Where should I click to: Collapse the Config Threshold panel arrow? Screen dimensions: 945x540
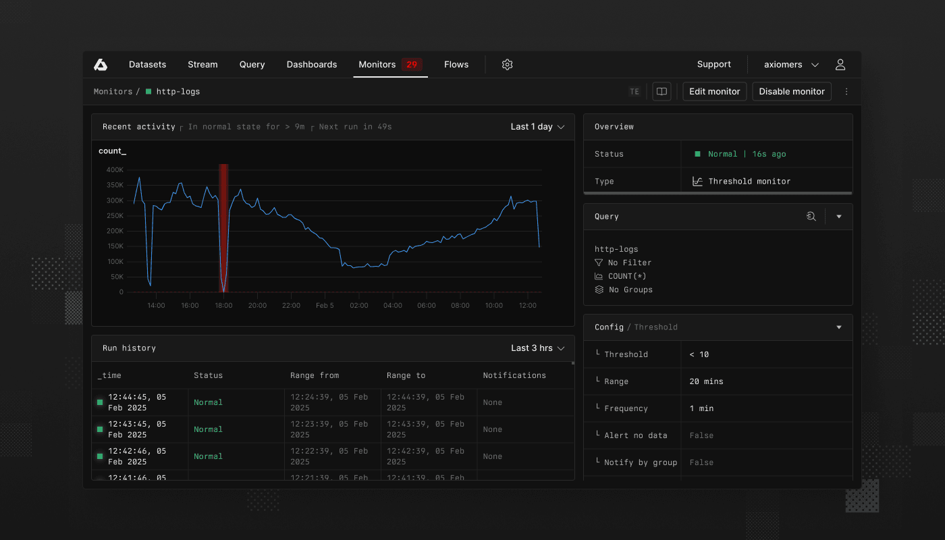(x=839, y=327)
